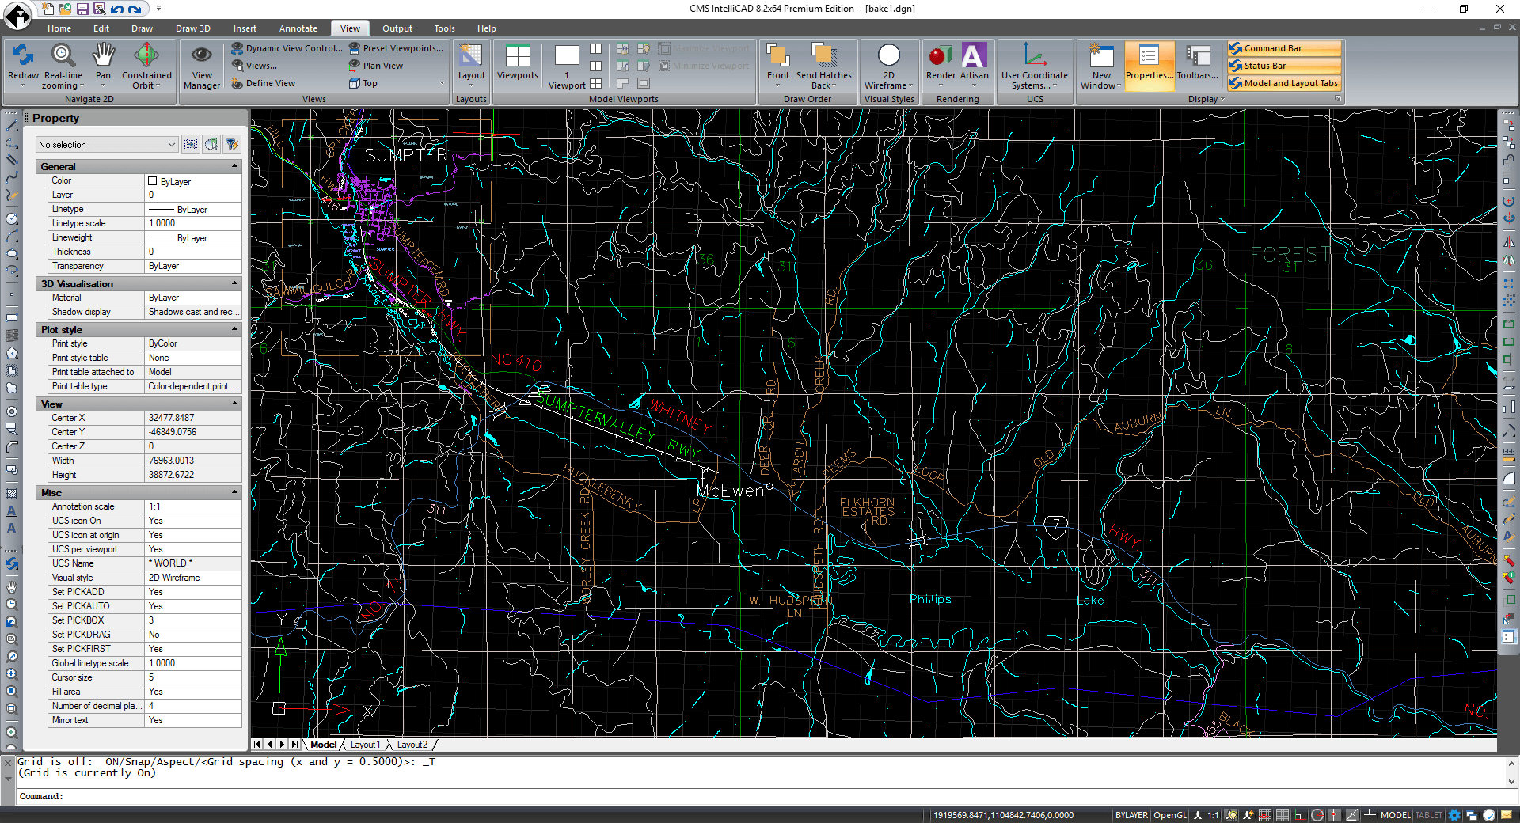Click the ByLayer color swatch
The height and width of the screenshot is (823, 1520).
tap(153, 181)
